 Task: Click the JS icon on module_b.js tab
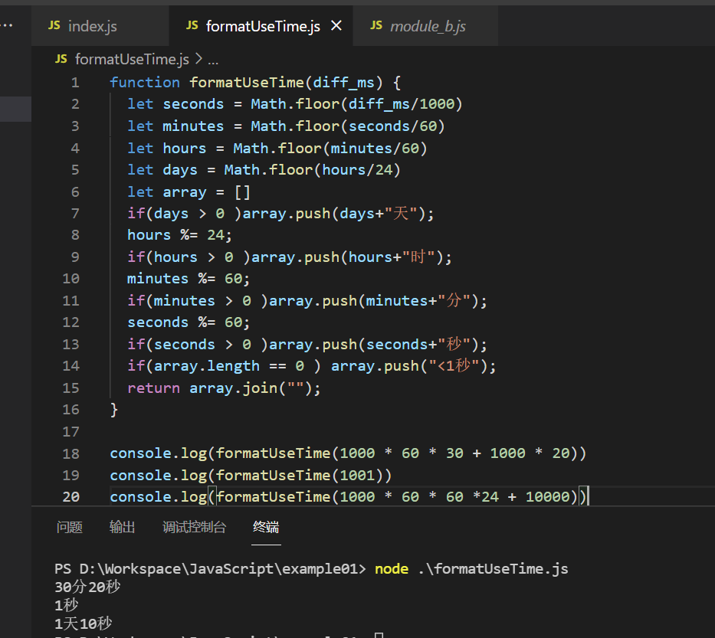(x=376, y=25)
